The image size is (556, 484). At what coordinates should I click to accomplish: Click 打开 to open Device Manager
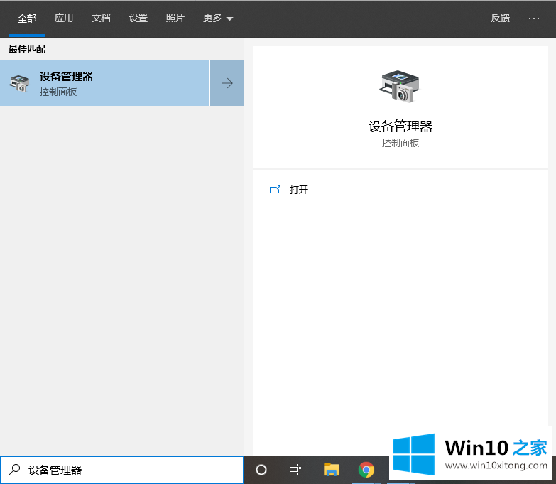click(x=298, y=190)
